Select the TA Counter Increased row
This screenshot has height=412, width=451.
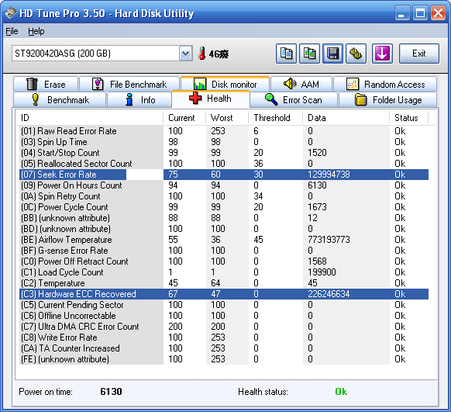pyautogui.click(x=224, y=348)
